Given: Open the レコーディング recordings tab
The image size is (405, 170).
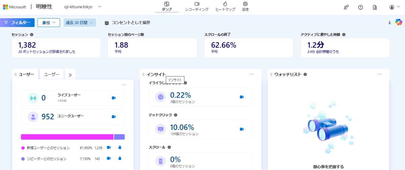Looking at the screenshot, I should [197, 6].
